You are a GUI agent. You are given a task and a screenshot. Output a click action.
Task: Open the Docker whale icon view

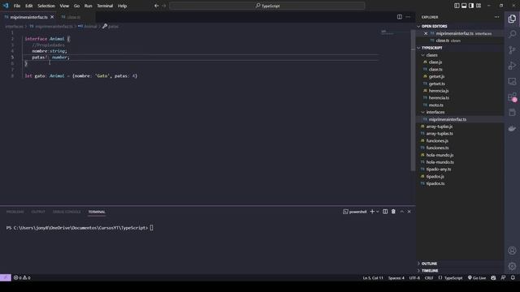tap(512, 128)
